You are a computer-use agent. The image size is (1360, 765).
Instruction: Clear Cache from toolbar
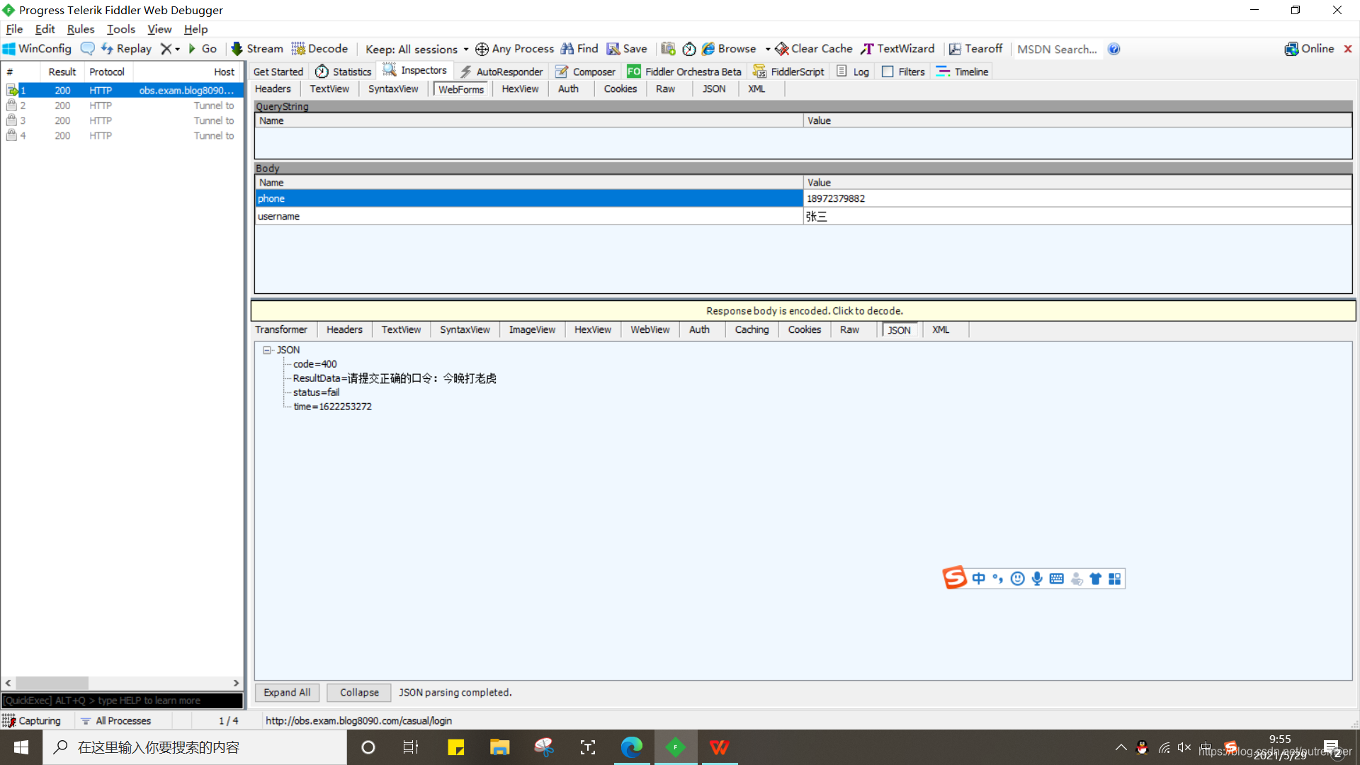814,49
